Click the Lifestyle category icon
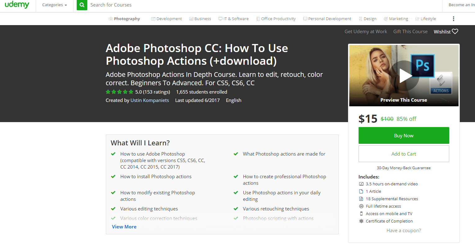475x247 pixels. (417, 19)
